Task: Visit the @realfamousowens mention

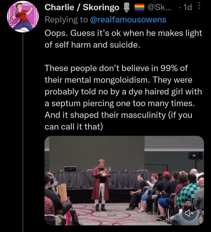Action: (x=128, y=20)
